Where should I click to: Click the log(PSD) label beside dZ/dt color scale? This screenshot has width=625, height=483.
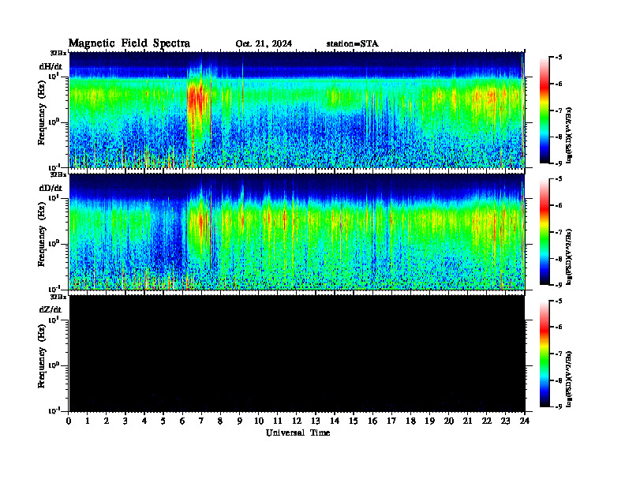point(569,378)
